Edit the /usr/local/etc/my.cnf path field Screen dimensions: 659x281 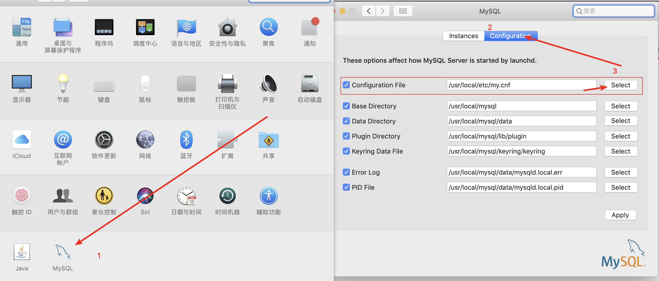point(521,85)
